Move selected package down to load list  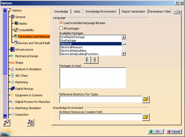point(87,60)
